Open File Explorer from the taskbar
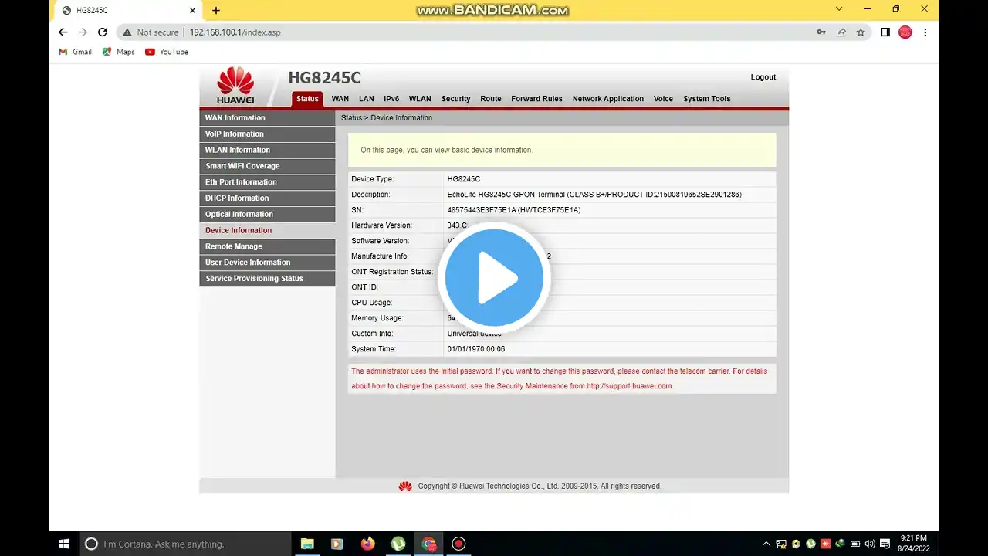This screenshot has height=556, width=988. click(x=306, y=544)
